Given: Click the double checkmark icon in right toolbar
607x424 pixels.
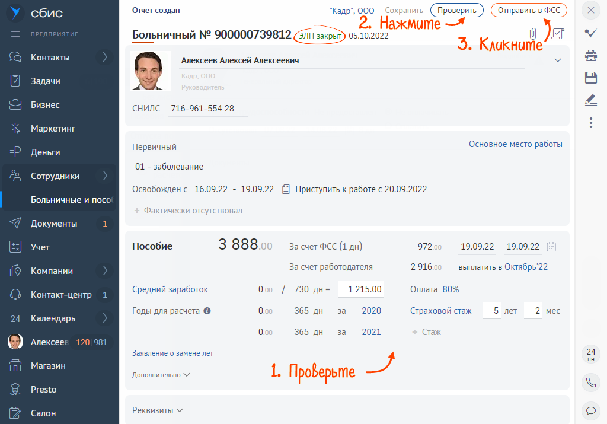Looking at the screenshot, I should tap(590, 33).
